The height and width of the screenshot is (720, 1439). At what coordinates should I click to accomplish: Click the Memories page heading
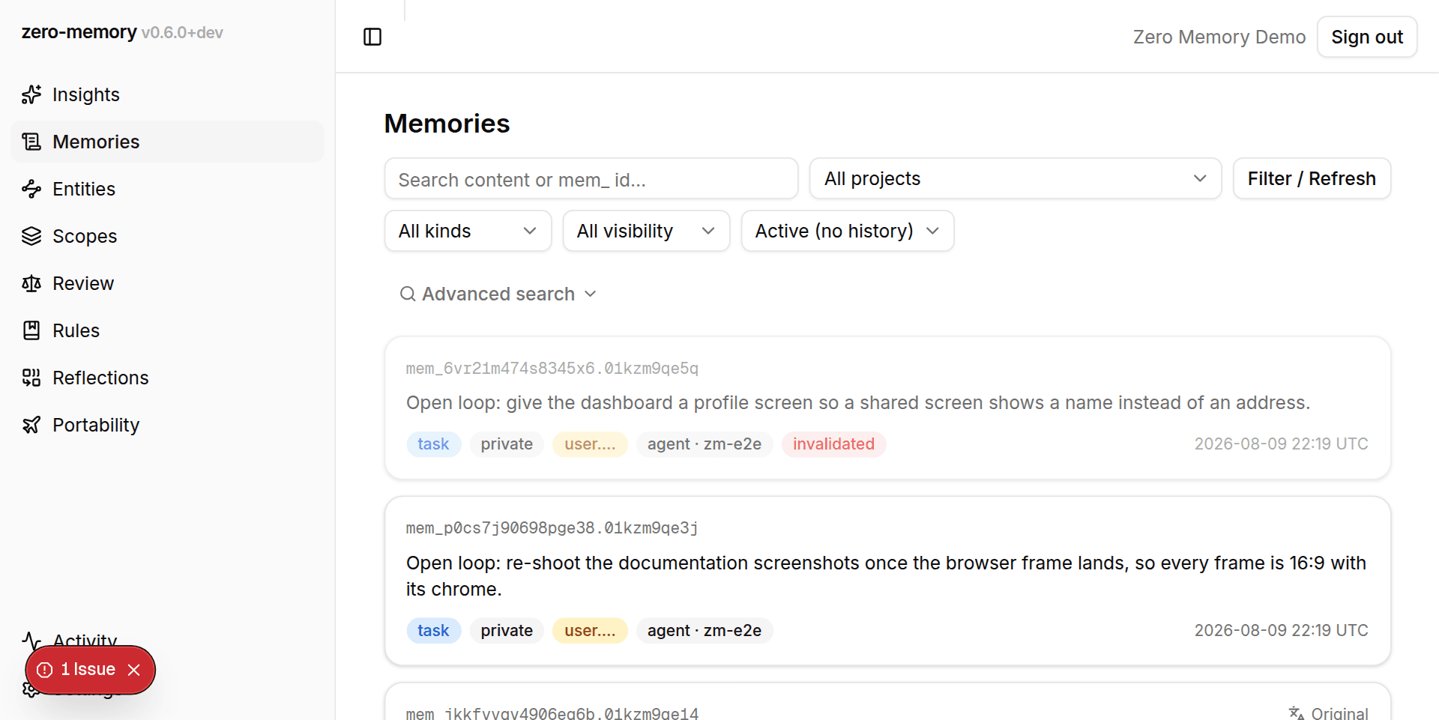click(x=447, y=124)
